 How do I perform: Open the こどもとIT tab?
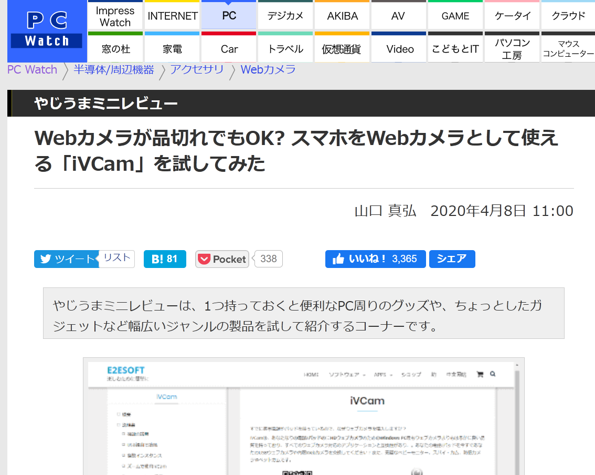tap(455, 47)
